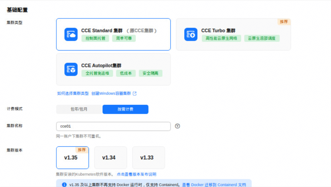331x187 pixels.
Task: Click the CCE Turbo cluster icon
Action: (x=191, y=34)
